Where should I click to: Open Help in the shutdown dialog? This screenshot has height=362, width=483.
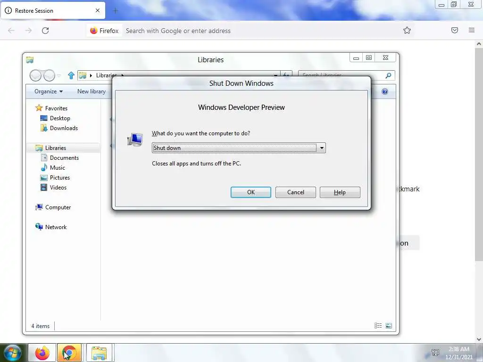[x=340, y=192]
